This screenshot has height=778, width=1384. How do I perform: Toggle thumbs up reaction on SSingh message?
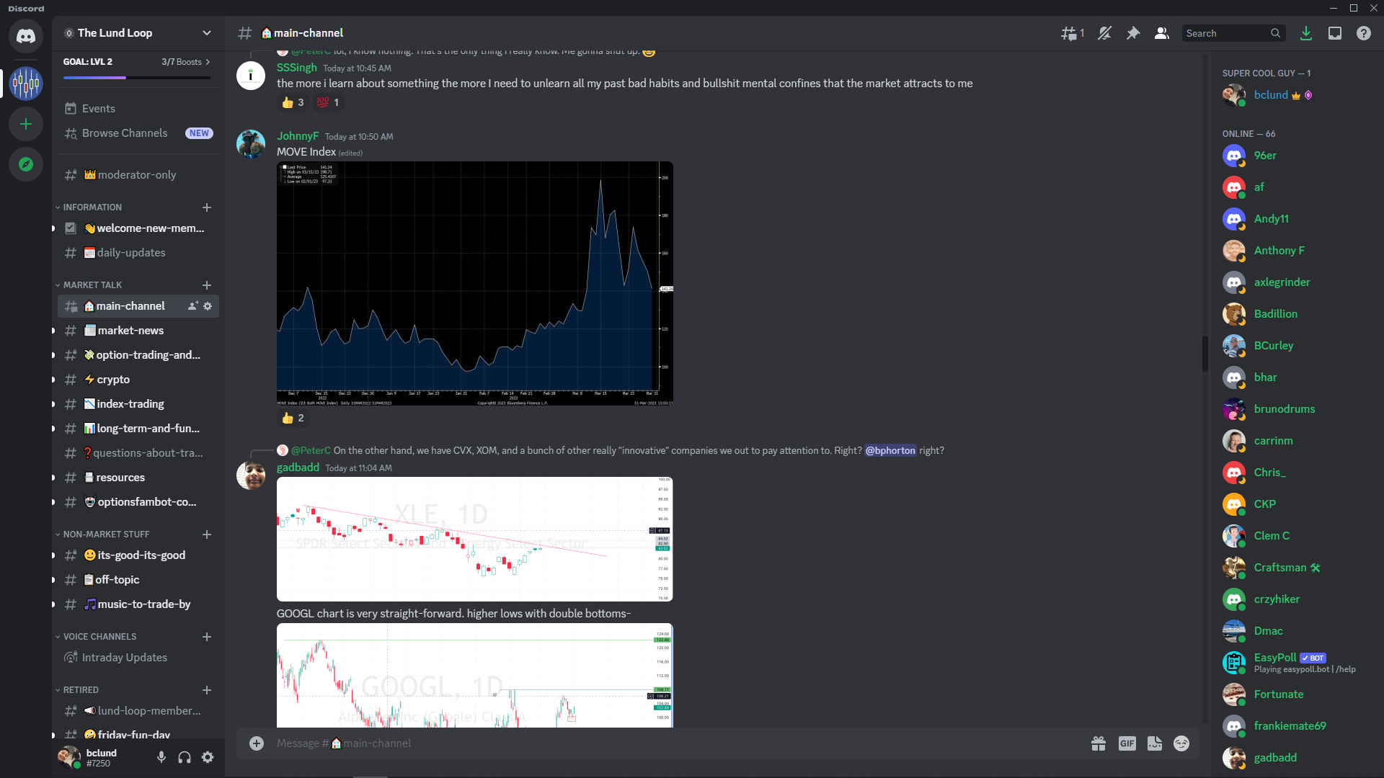(x=293, y=102)
